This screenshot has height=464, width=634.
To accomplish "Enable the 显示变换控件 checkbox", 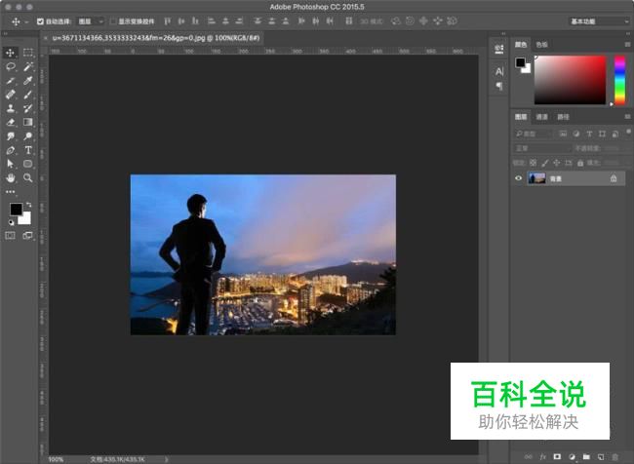I will point(112,20).
